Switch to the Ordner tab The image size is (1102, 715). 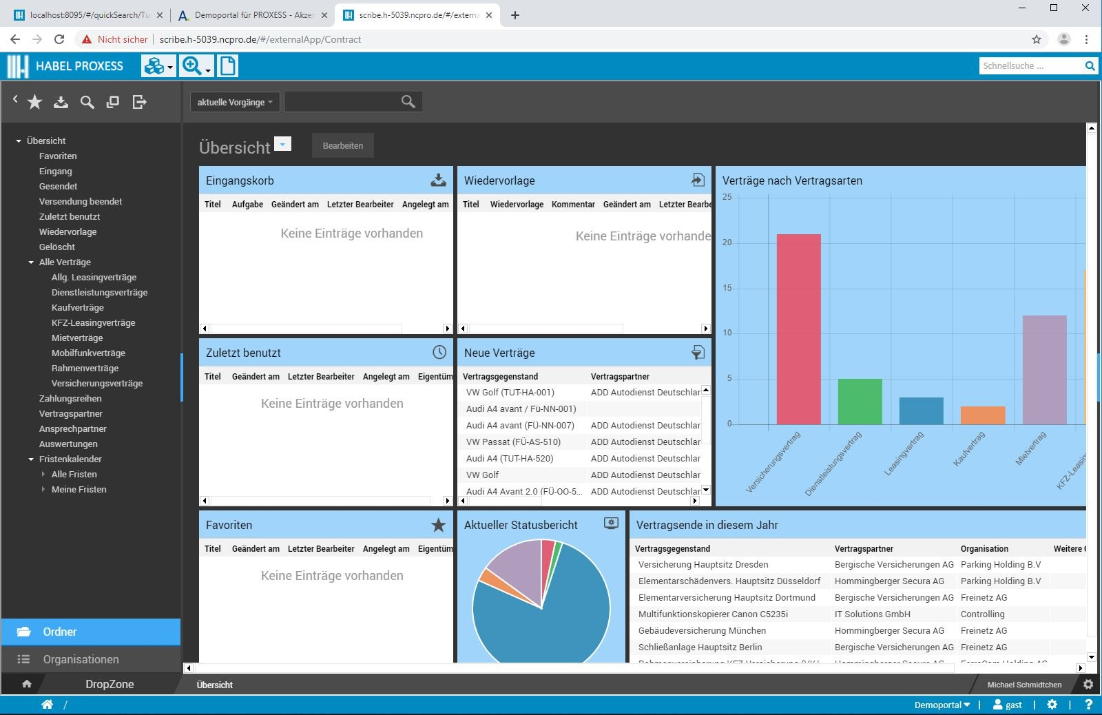point(91,632)
